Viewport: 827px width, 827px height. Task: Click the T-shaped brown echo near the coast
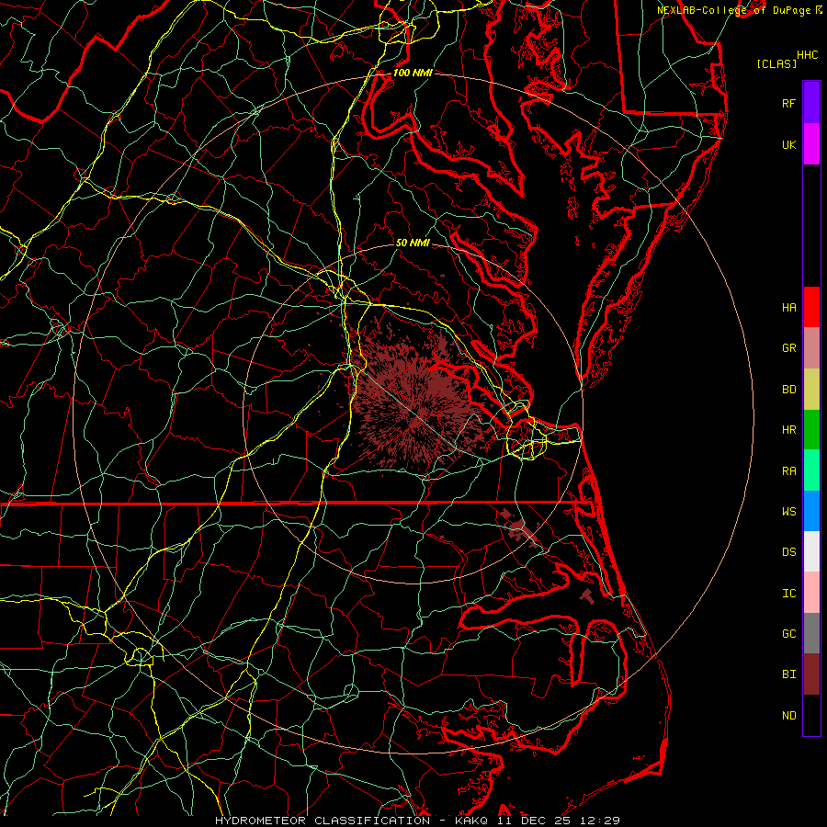coord(587,596)
